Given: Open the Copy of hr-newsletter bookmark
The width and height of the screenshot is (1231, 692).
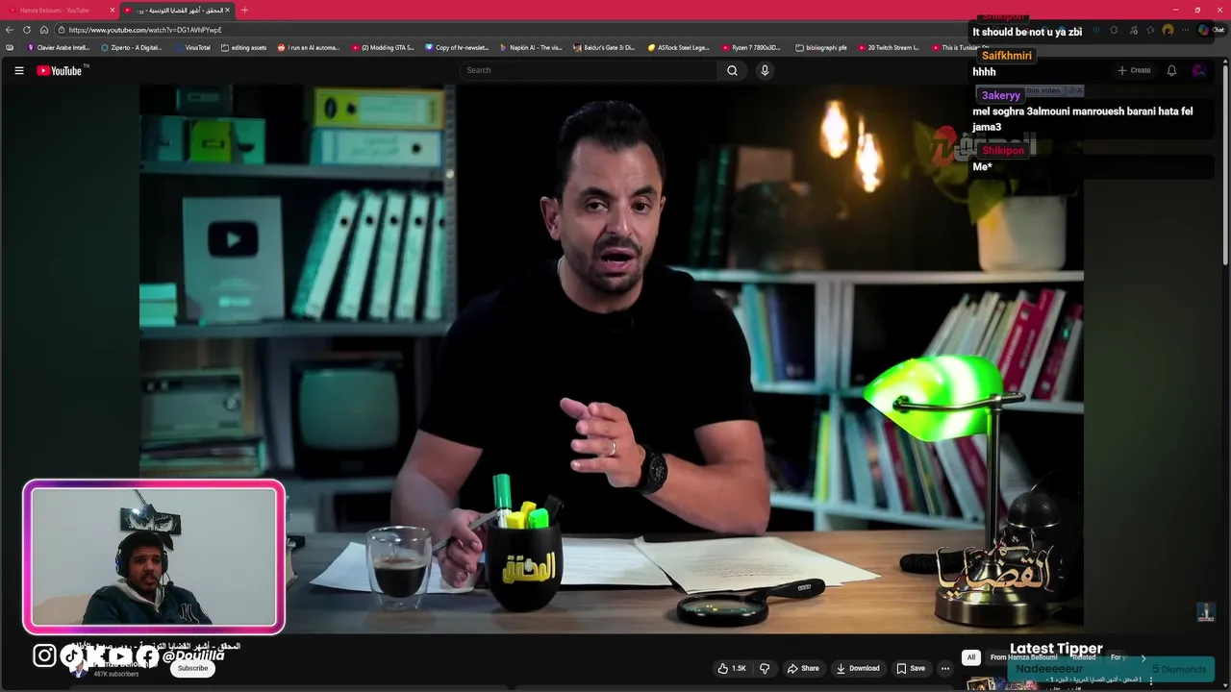Looking at the screenshot, I should [457, 47].
